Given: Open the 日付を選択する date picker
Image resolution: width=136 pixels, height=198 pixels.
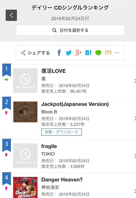Looking at the screenshot, I should click(x=70, y=30).
